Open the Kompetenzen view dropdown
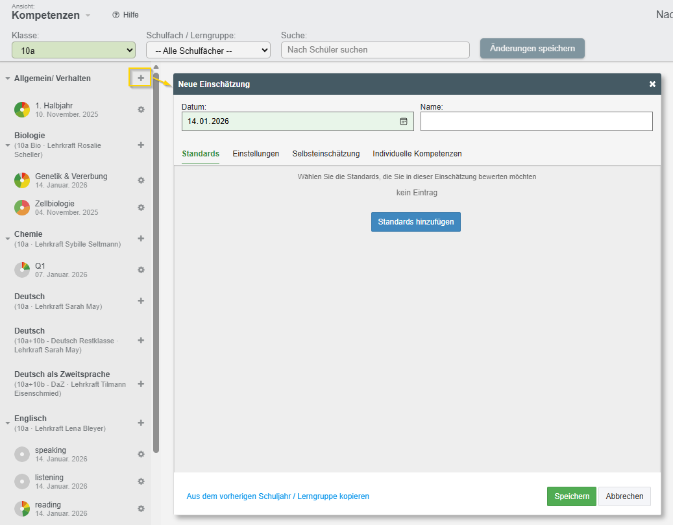Screen dimensions: 673x525 pyautogui.click(x=88, y=16)
